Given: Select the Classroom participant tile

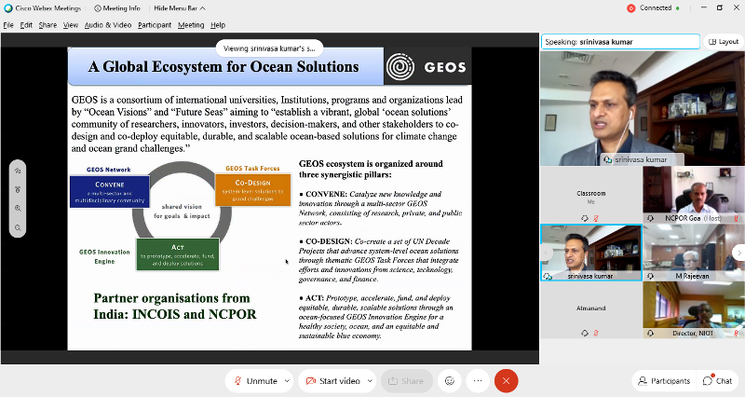Looking at the screenshot, I should coord(591,195).
